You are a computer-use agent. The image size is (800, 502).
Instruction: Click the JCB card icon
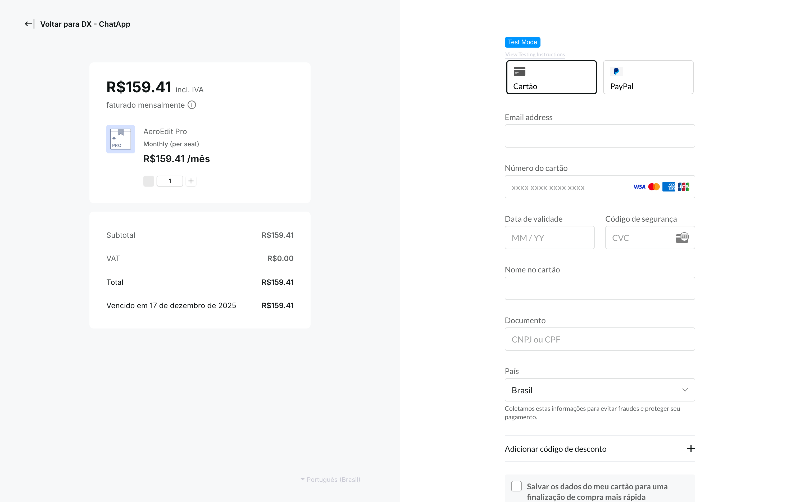[x=683, y=186]
